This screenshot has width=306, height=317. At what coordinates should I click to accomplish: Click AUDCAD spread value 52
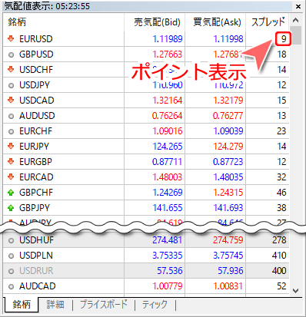(x=281, y=286)
